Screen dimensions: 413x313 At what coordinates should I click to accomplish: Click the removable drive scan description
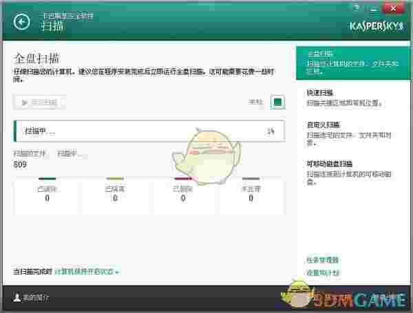click(349, 177)
